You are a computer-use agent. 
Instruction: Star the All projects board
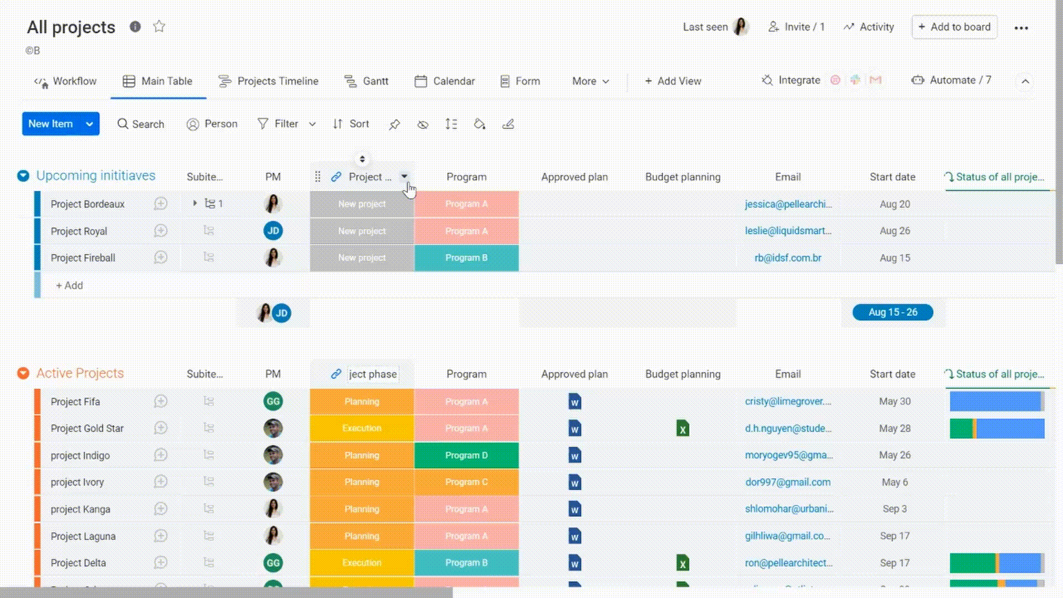159,27
